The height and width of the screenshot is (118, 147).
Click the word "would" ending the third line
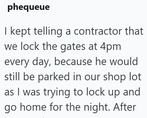point(124,62)
